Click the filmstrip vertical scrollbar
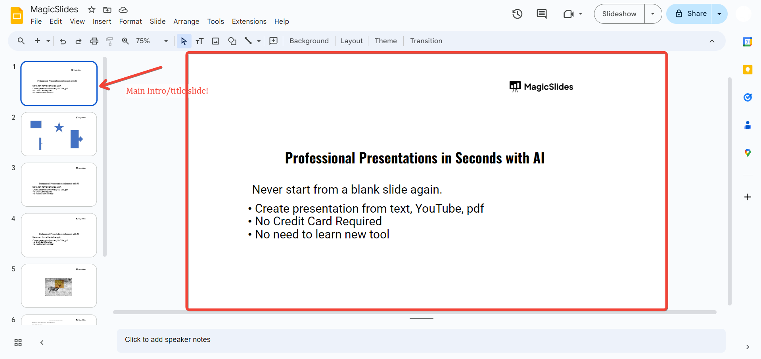761x359 pixels. coord(105,157)
